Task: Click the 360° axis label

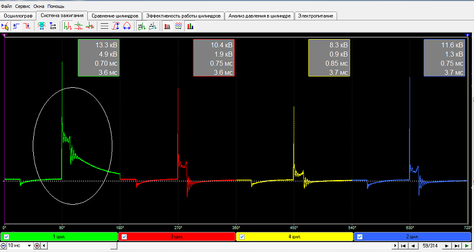Action: [236, 227]
